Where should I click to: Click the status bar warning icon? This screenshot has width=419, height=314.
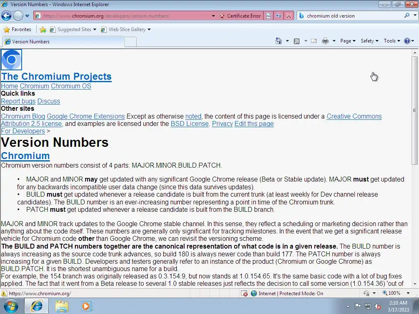[x=4, y=294]
